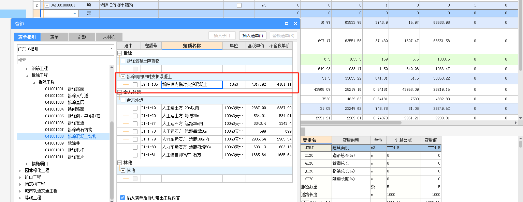Viewport: 523px width, 202px height.
Task: Click the JZMJ variable row
Action: coord(371,148)
